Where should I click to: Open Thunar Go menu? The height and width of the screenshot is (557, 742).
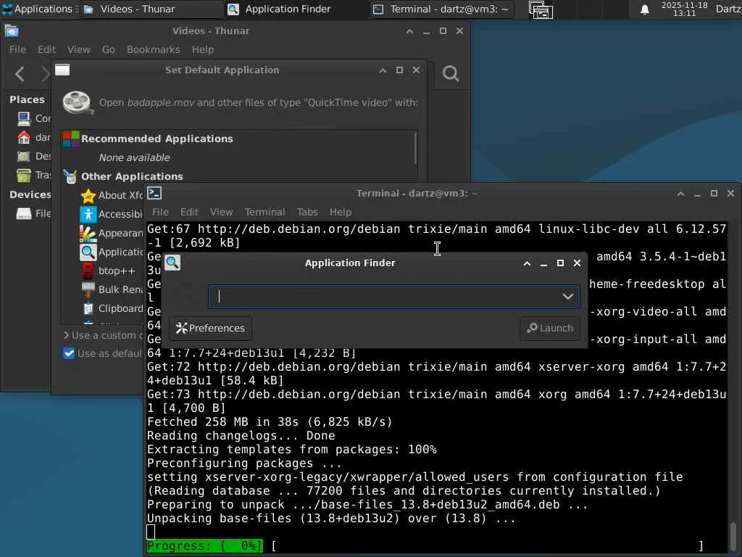[x=109, y=49]
